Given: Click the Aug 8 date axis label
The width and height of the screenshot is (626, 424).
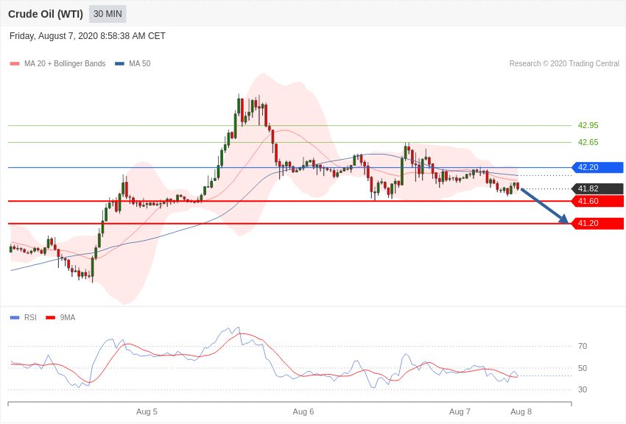Looking at the screenshot, I should tap(521, 411).
